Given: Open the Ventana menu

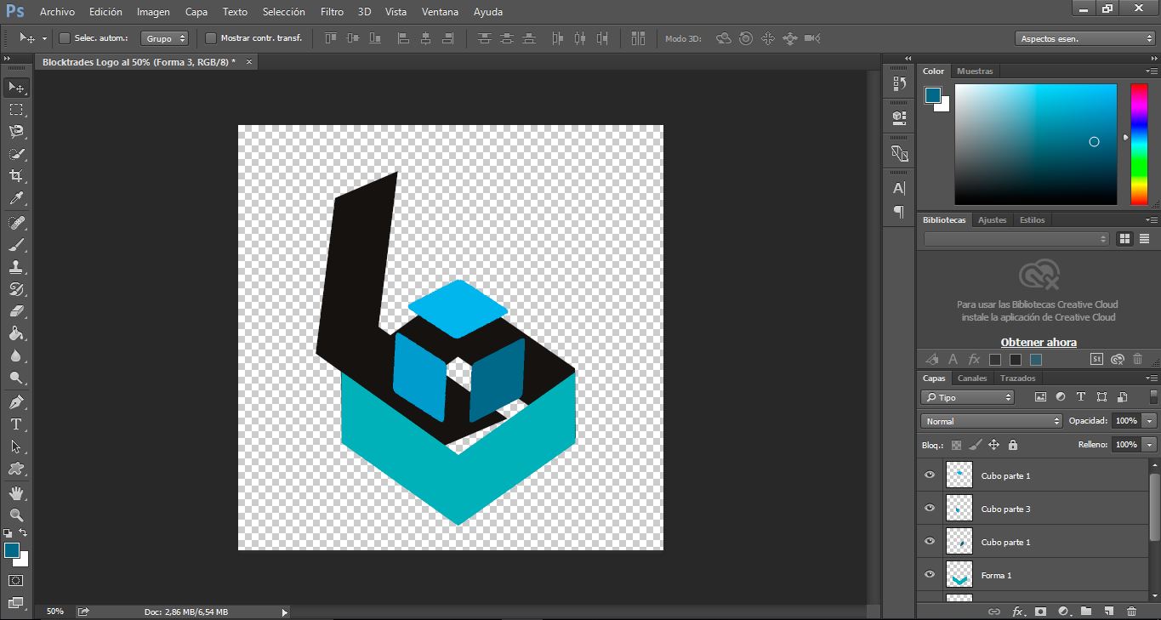Looking at the screenshot, I should point(440,12).
